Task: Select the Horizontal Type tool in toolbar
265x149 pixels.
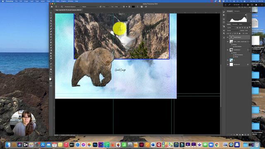Action: click(x=51, y=61)
